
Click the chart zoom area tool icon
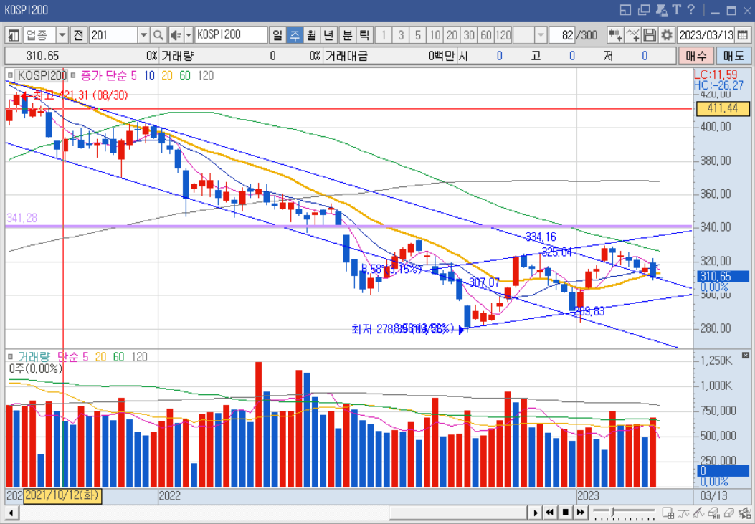(x=668, y=513)
